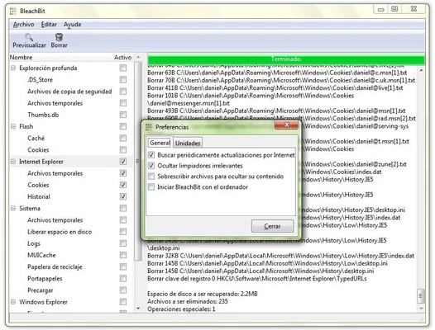Toggle Ocultar limpiadores irrelevantes checkbox
435x330 pixels.
click(151, 166)
